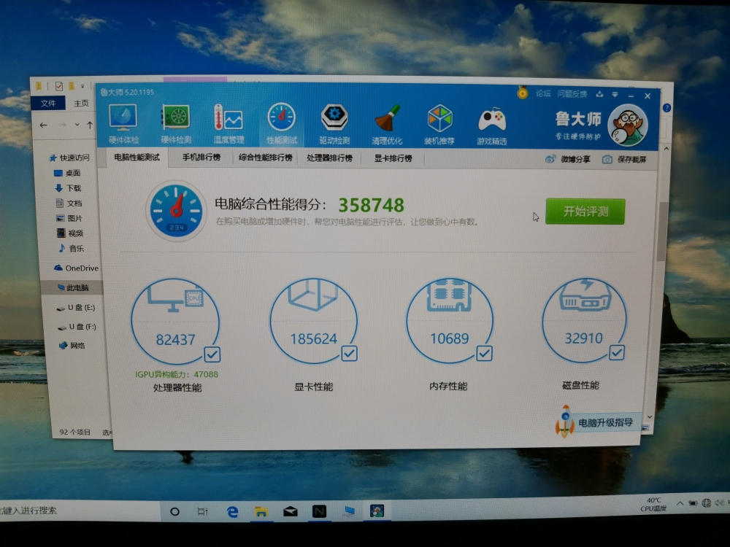Image resolution: width=730 pixels, height=547 pixels.
Task: Open the 论坛 forum link
Action: point(543,93)
